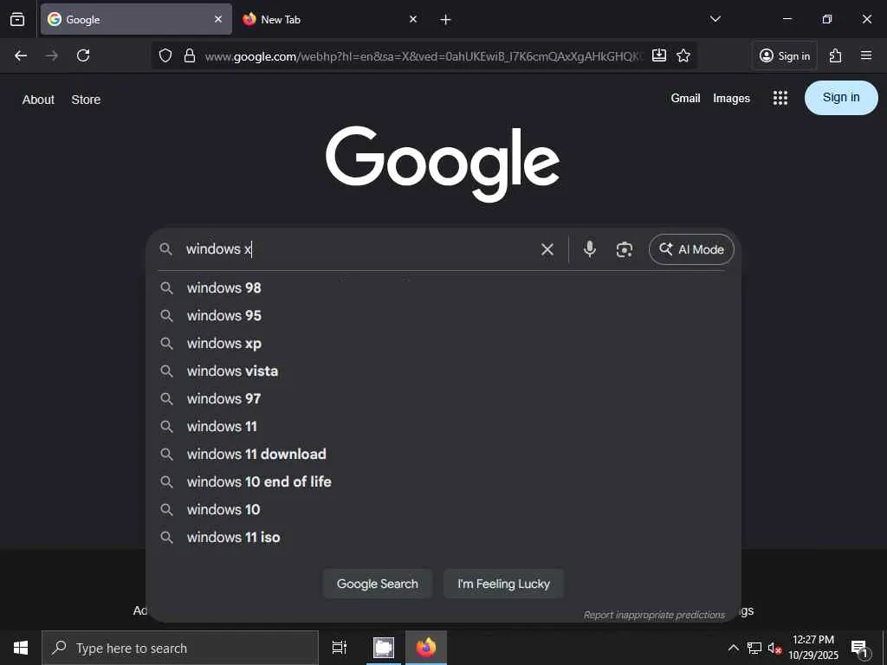
Task: Click the install/save page icon in address bar
Action: pos(659,55)
